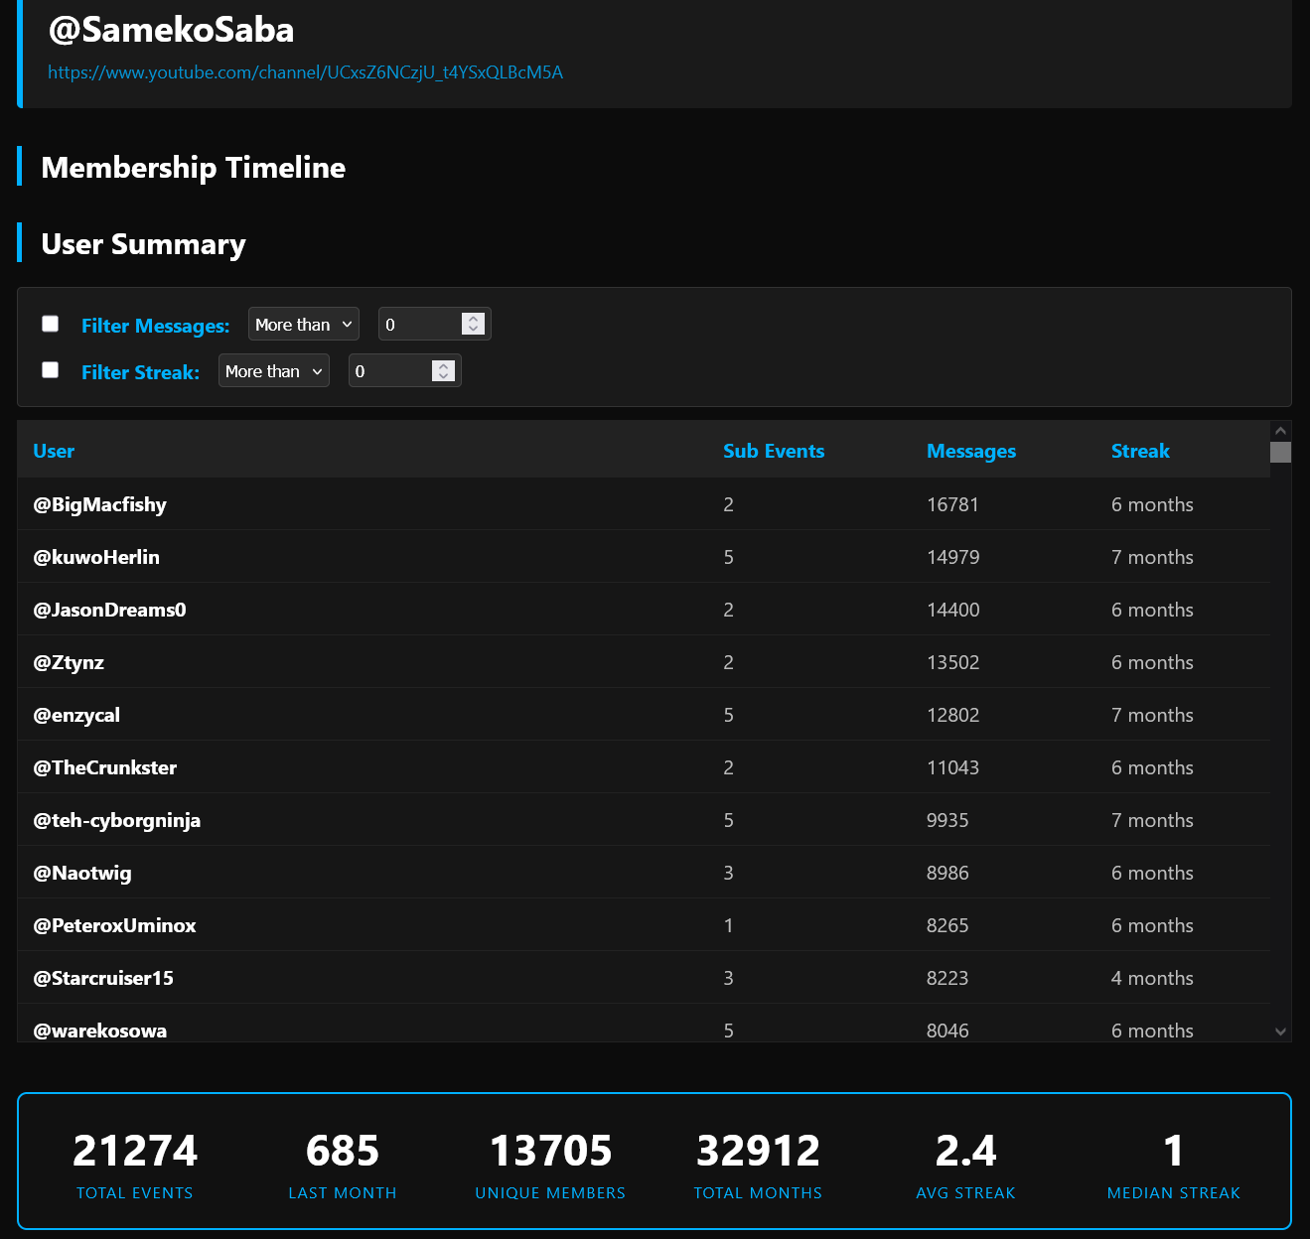
Task: Click the table scrollbar up arrow
Action: [x=1281, y=431]
